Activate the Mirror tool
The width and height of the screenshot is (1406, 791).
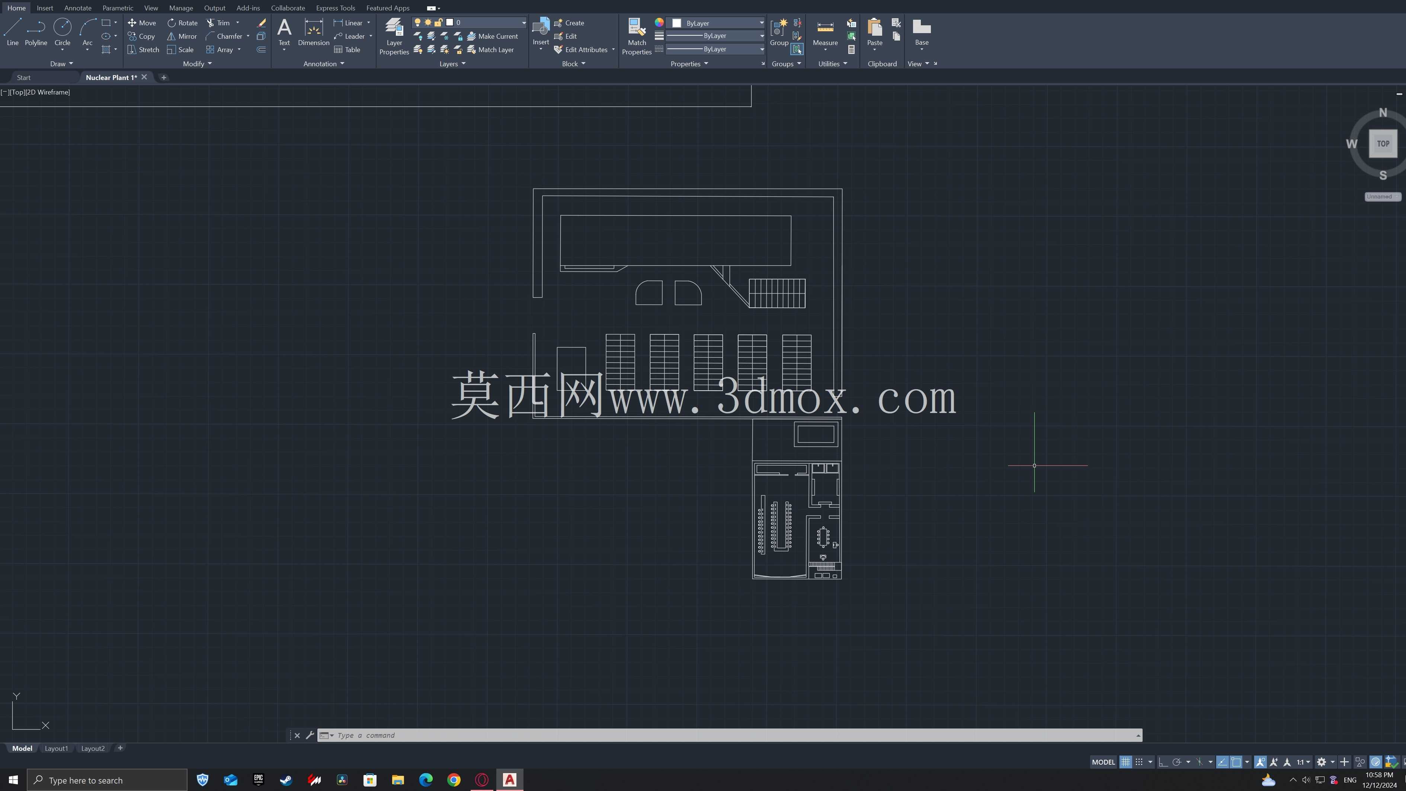pos(182,36)
